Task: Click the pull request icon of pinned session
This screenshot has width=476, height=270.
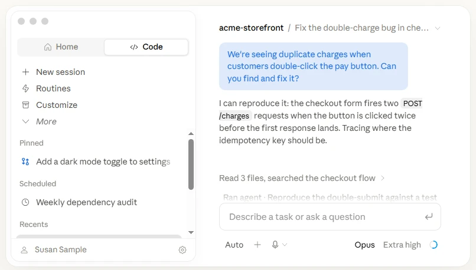Action: point(25,162)
